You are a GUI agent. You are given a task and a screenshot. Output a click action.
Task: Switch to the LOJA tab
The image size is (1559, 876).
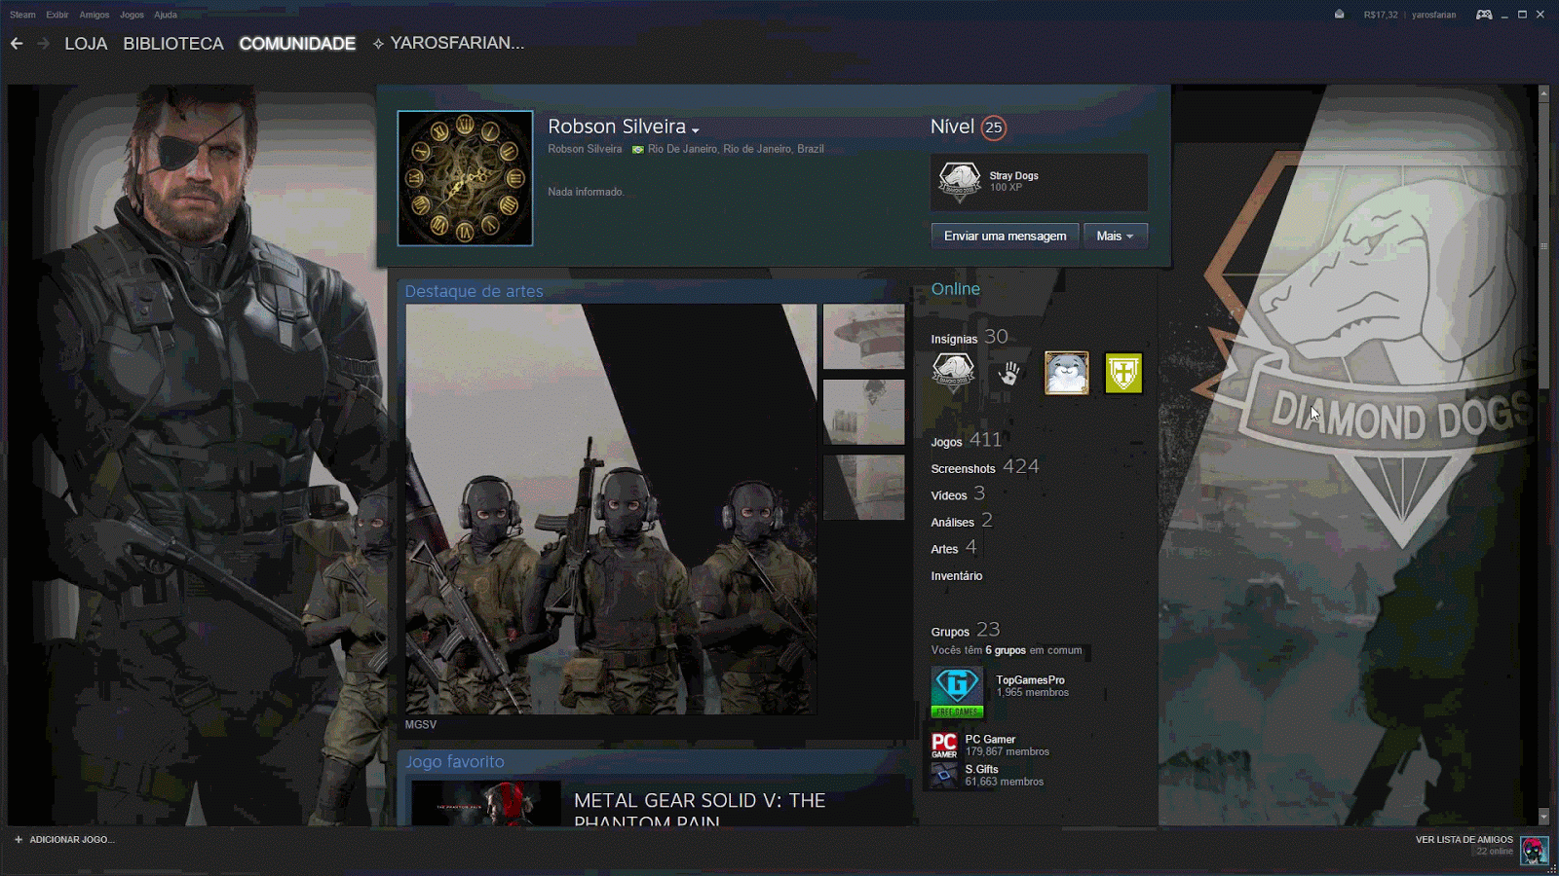click(86, 44)
